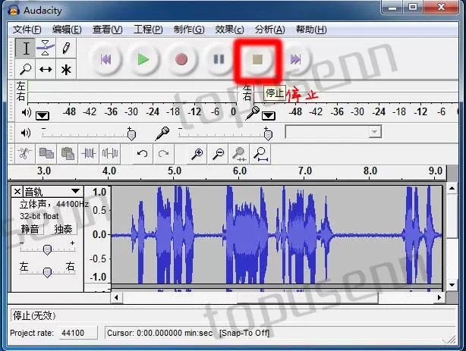Image resolution: width=466 pixels, height=351 pixels.
Task: Open the 工程(P) menu
Action: point(148,30)
